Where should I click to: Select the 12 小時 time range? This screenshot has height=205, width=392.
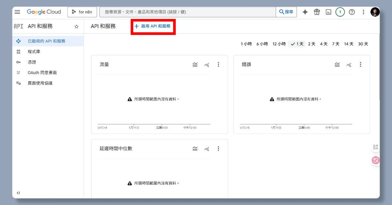click(x=279, y=44)
